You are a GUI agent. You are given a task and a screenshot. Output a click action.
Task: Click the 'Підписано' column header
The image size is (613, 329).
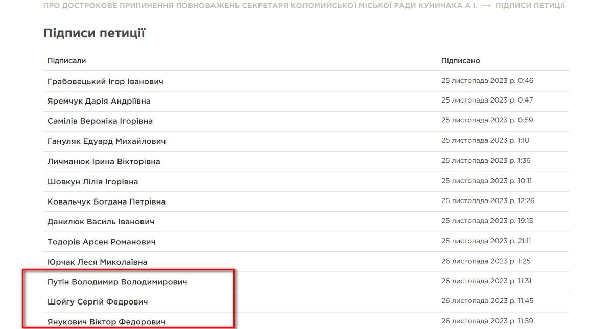pos(461,61)
